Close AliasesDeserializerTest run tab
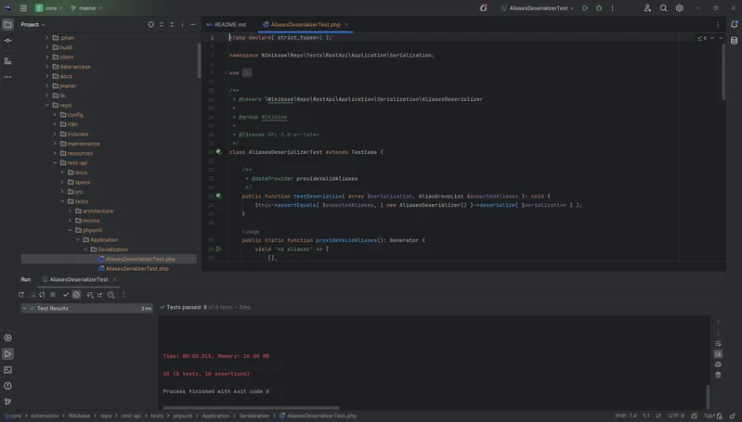 point(114,280)
